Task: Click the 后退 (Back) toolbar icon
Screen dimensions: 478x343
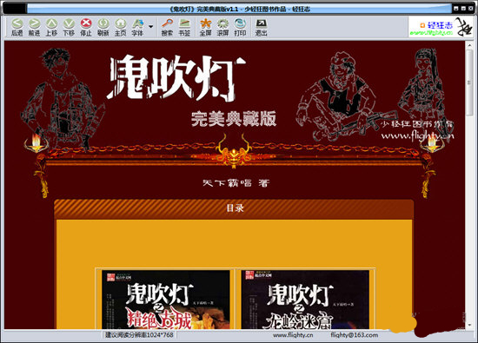Action: pyautogui.click(x=17, y=27)
